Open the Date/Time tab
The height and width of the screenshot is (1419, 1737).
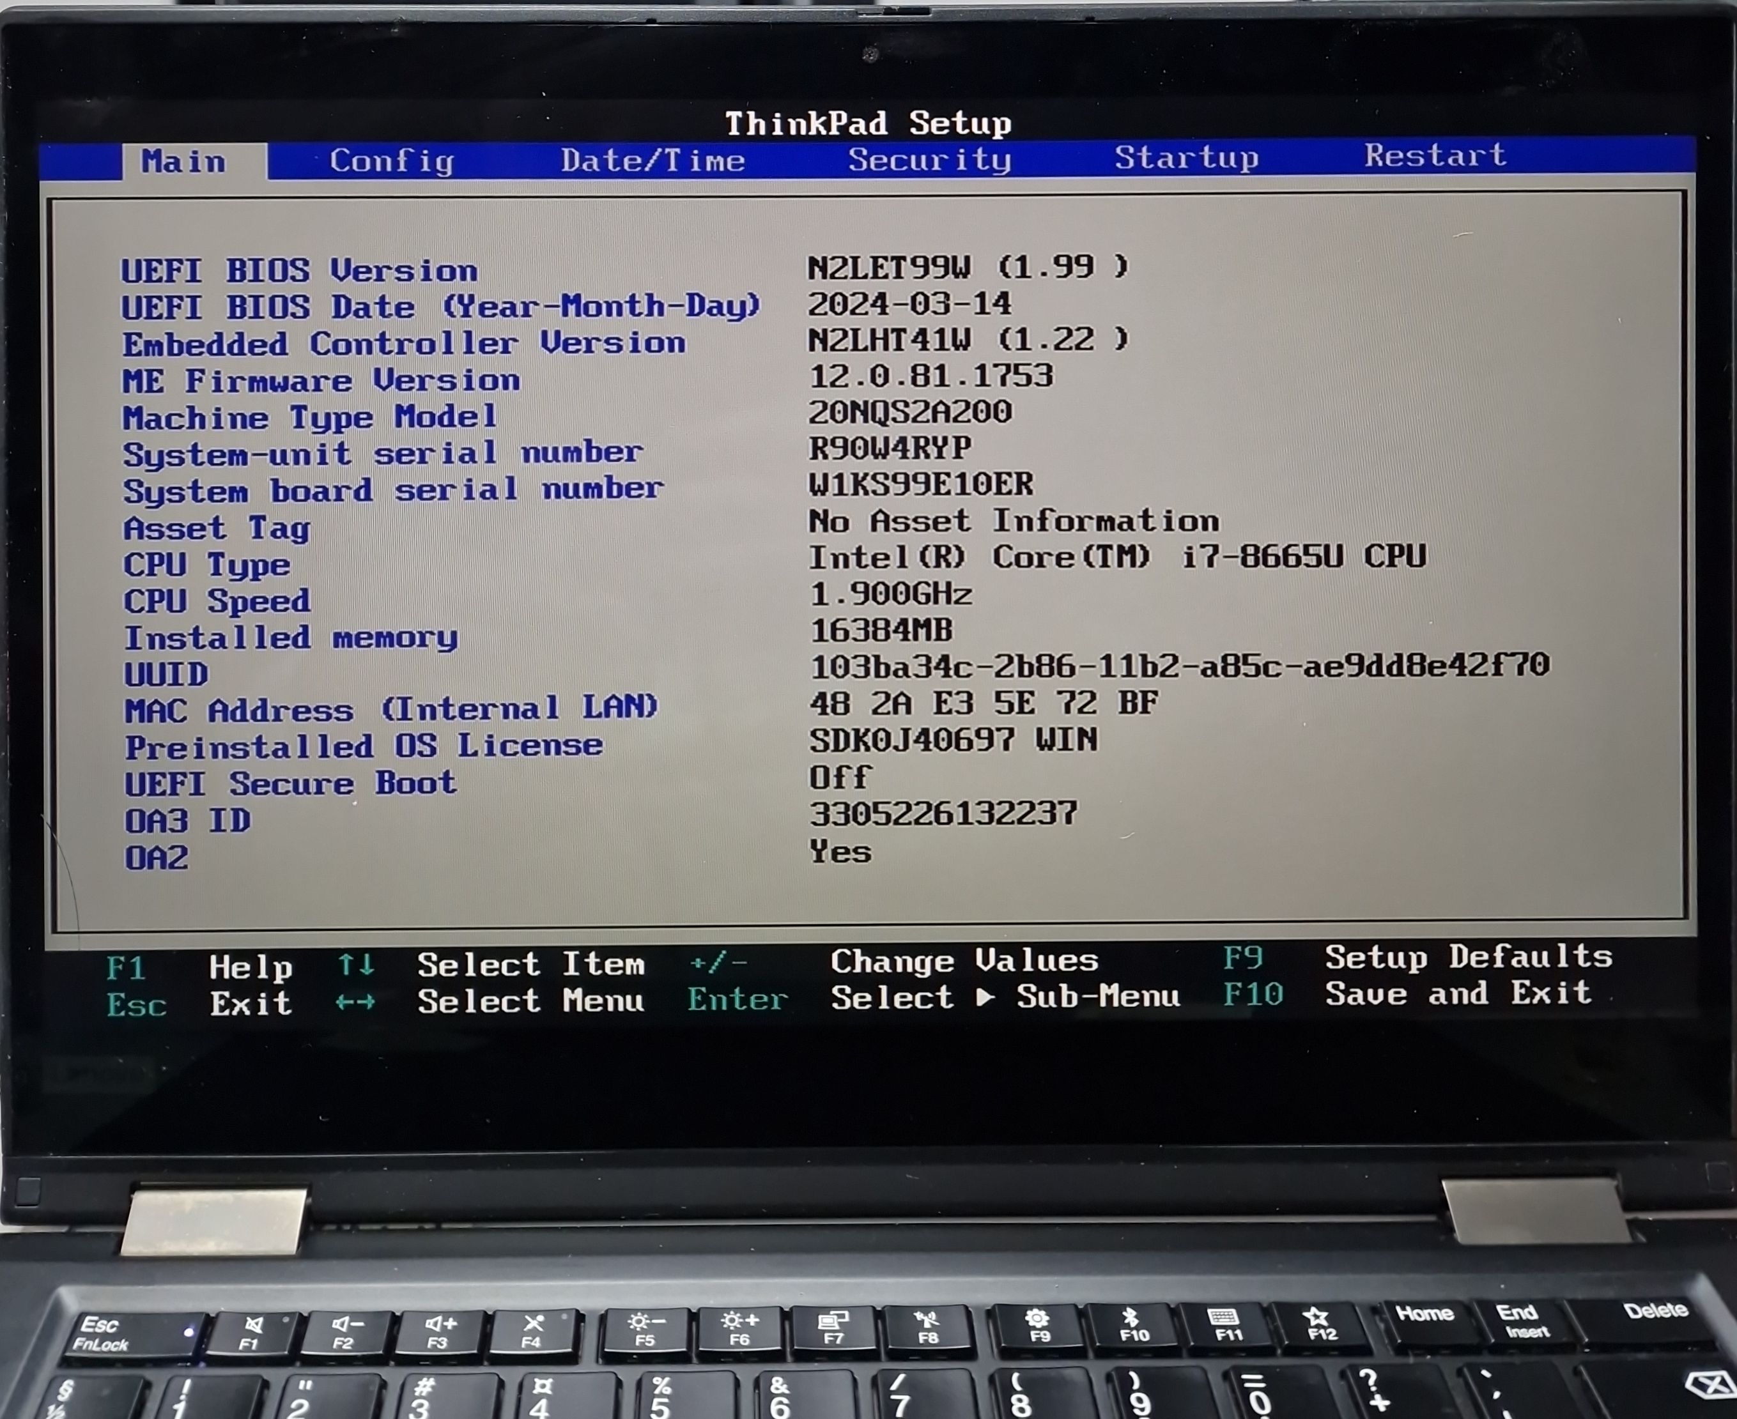pos(652,159)
